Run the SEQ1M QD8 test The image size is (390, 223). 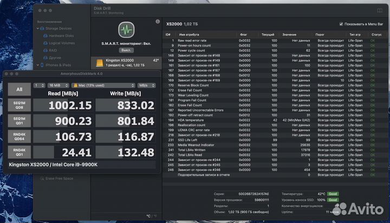click(19, 105)
